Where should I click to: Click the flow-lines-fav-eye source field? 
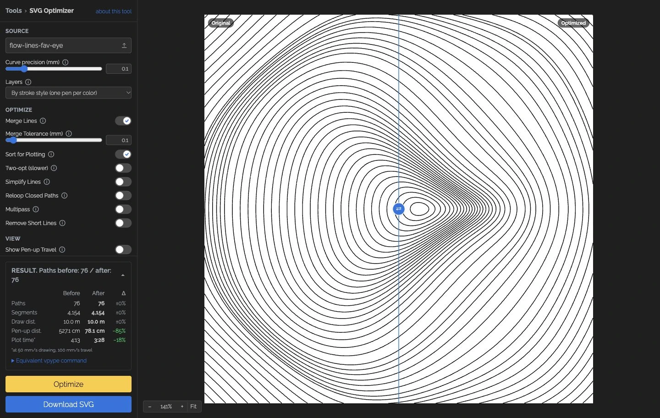coord(68,45)
